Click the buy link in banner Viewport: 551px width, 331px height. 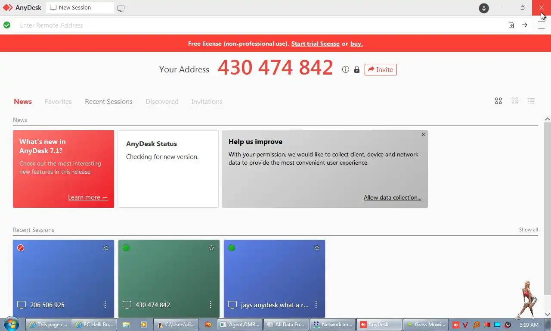356,44
